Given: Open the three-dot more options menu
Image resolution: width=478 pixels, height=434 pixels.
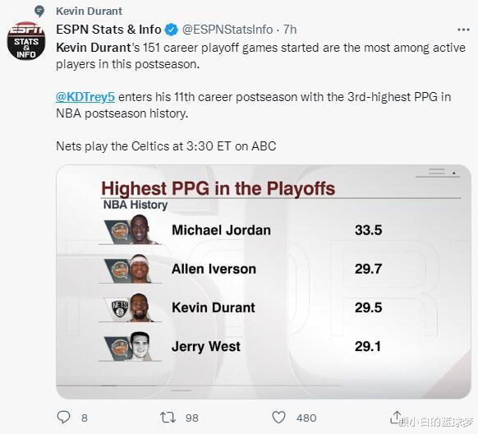Looking at the screenshot, I should tap(463, 30).
